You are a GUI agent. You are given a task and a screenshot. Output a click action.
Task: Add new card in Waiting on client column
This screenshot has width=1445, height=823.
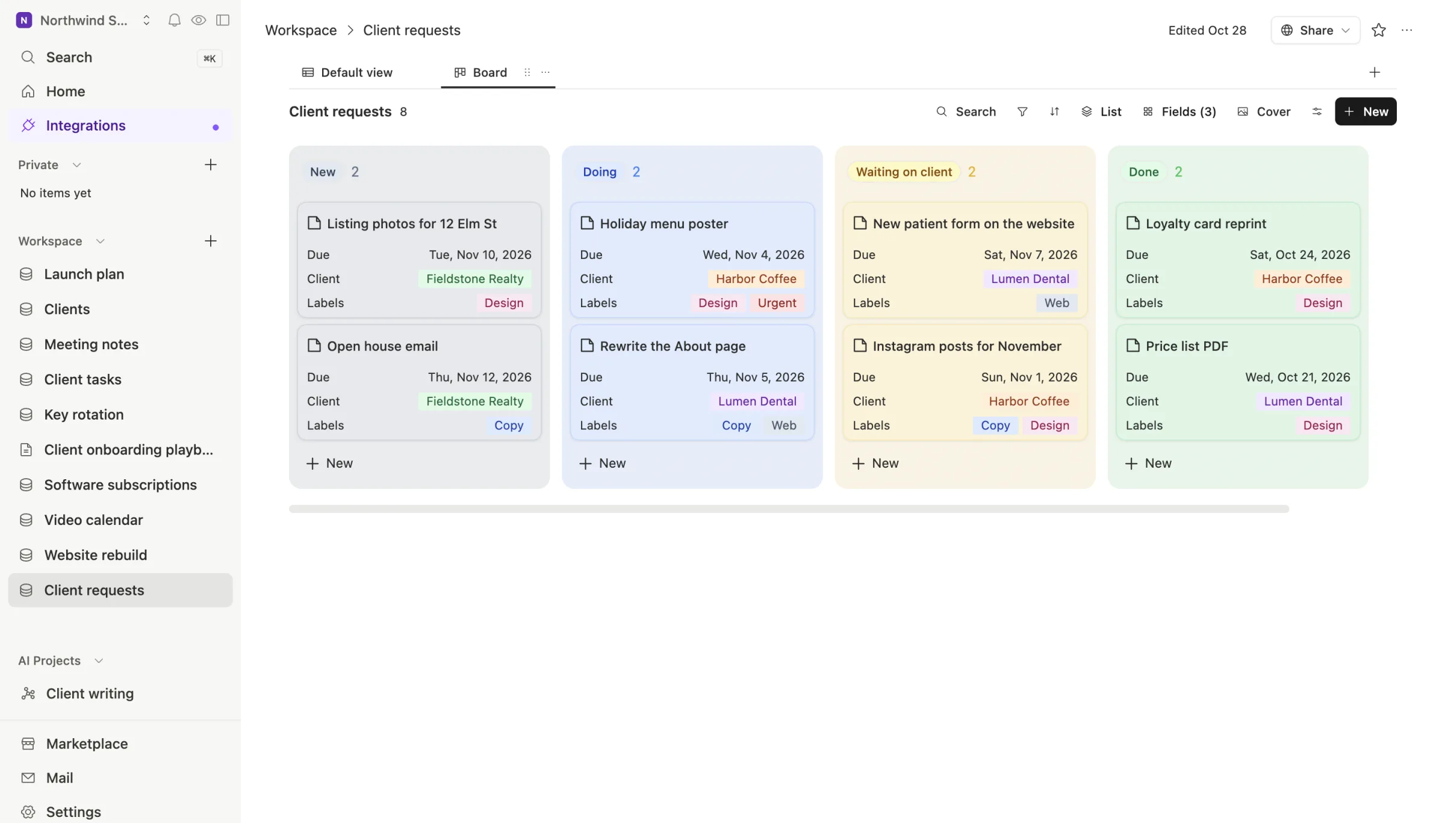[x=875, y=464]
